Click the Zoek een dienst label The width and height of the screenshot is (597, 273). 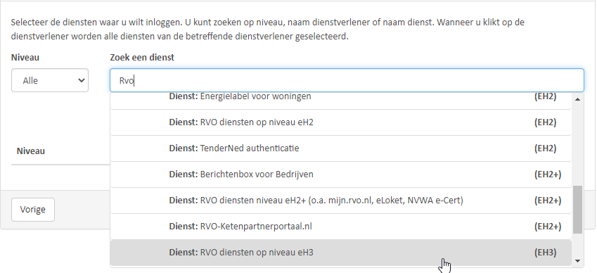coord(142,58)
